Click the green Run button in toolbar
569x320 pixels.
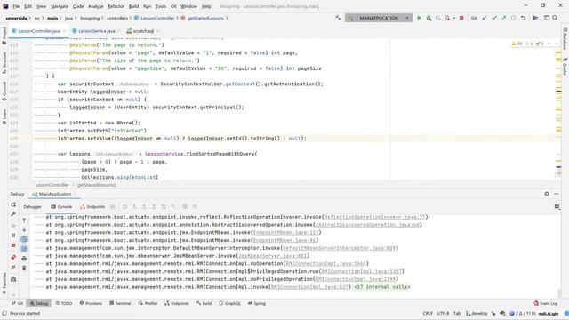coord(419,18)
